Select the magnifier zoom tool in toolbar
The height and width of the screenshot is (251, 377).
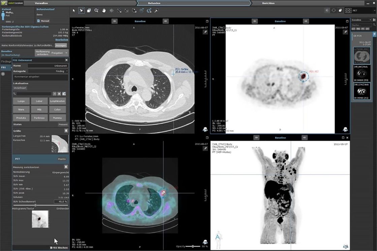click(96, 10)
